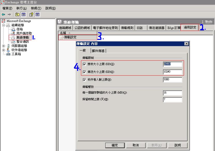Switch to the 遠端網域 tab
This screenshot has width=215, height=151.
[x=65, y=28]
